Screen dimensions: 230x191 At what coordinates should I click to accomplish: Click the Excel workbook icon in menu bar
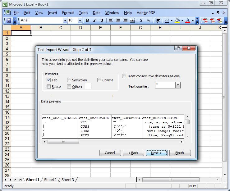pos(8,13)
